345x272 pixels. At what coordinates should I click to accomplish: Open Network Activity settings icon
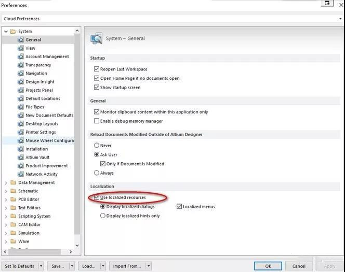point(20,174)
